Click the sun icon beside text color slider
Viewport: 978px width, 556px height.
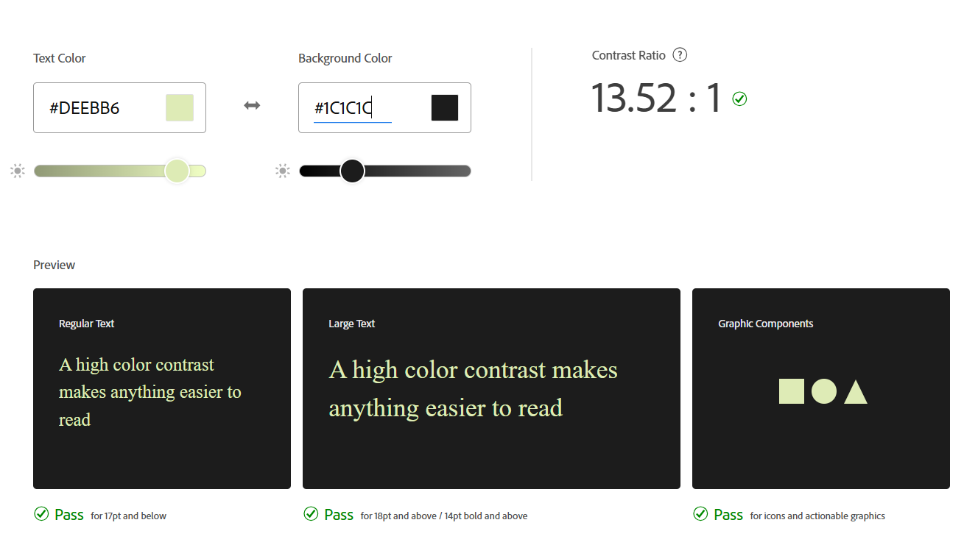click(x=18, y=171)
